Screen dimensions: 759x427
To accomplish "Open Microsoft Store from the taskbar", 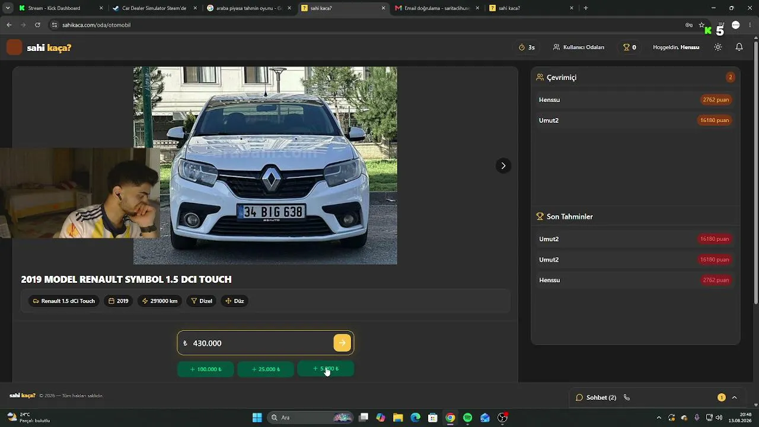I will [433, 418].
